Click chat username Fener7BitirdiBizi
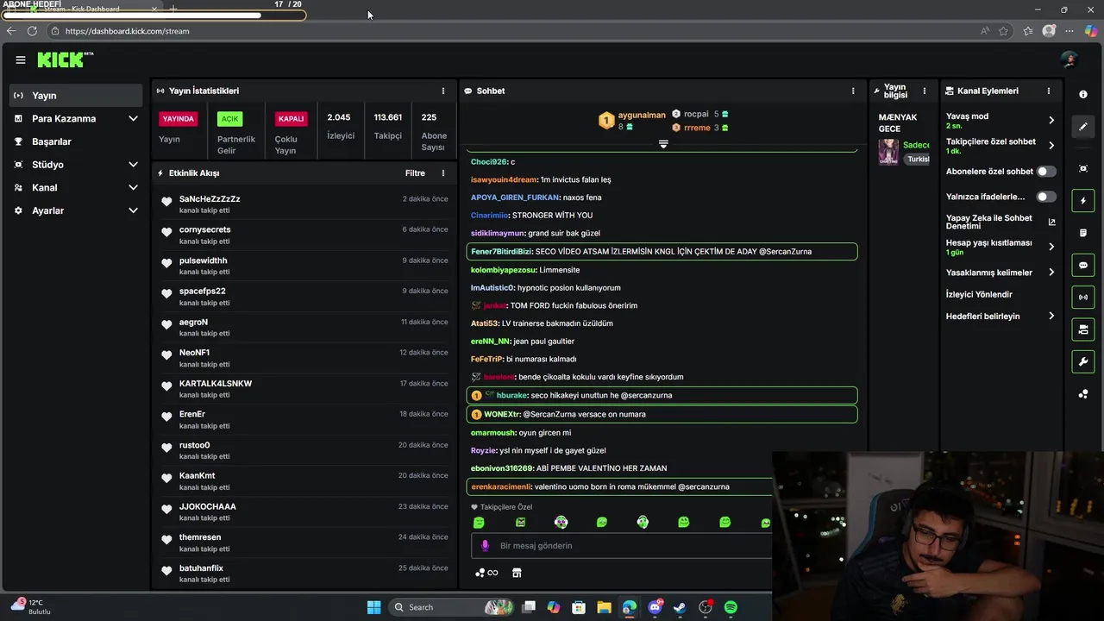This screenshot has width=1104, height=621. coord(501,251)
